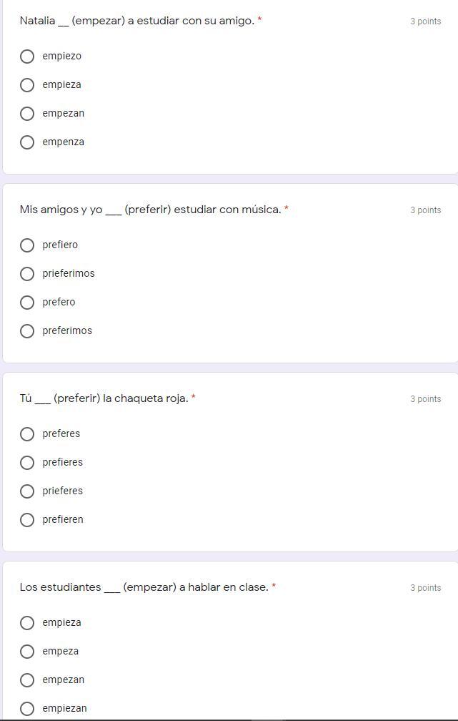Choose 'prefiero' for Mis amigos y yo

pos(27,245)
